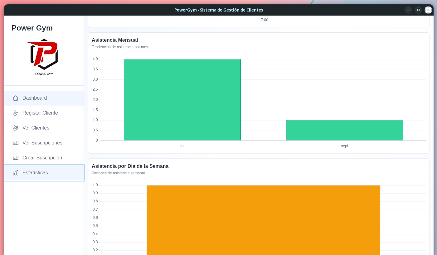This screenshot has height=255, width=437.
Task: Click the PowerGym window title bar text
Action: (x=219, y=10)
